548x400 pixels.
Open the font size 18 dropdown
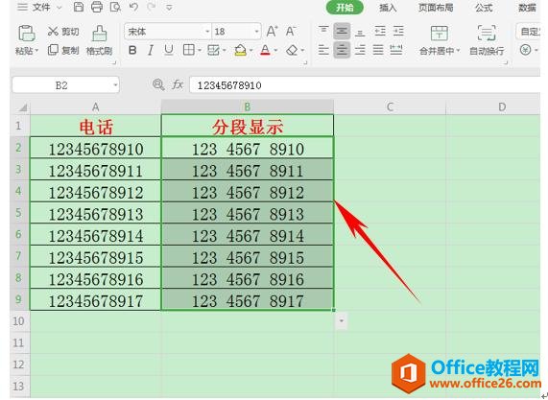tap(257, 32)
